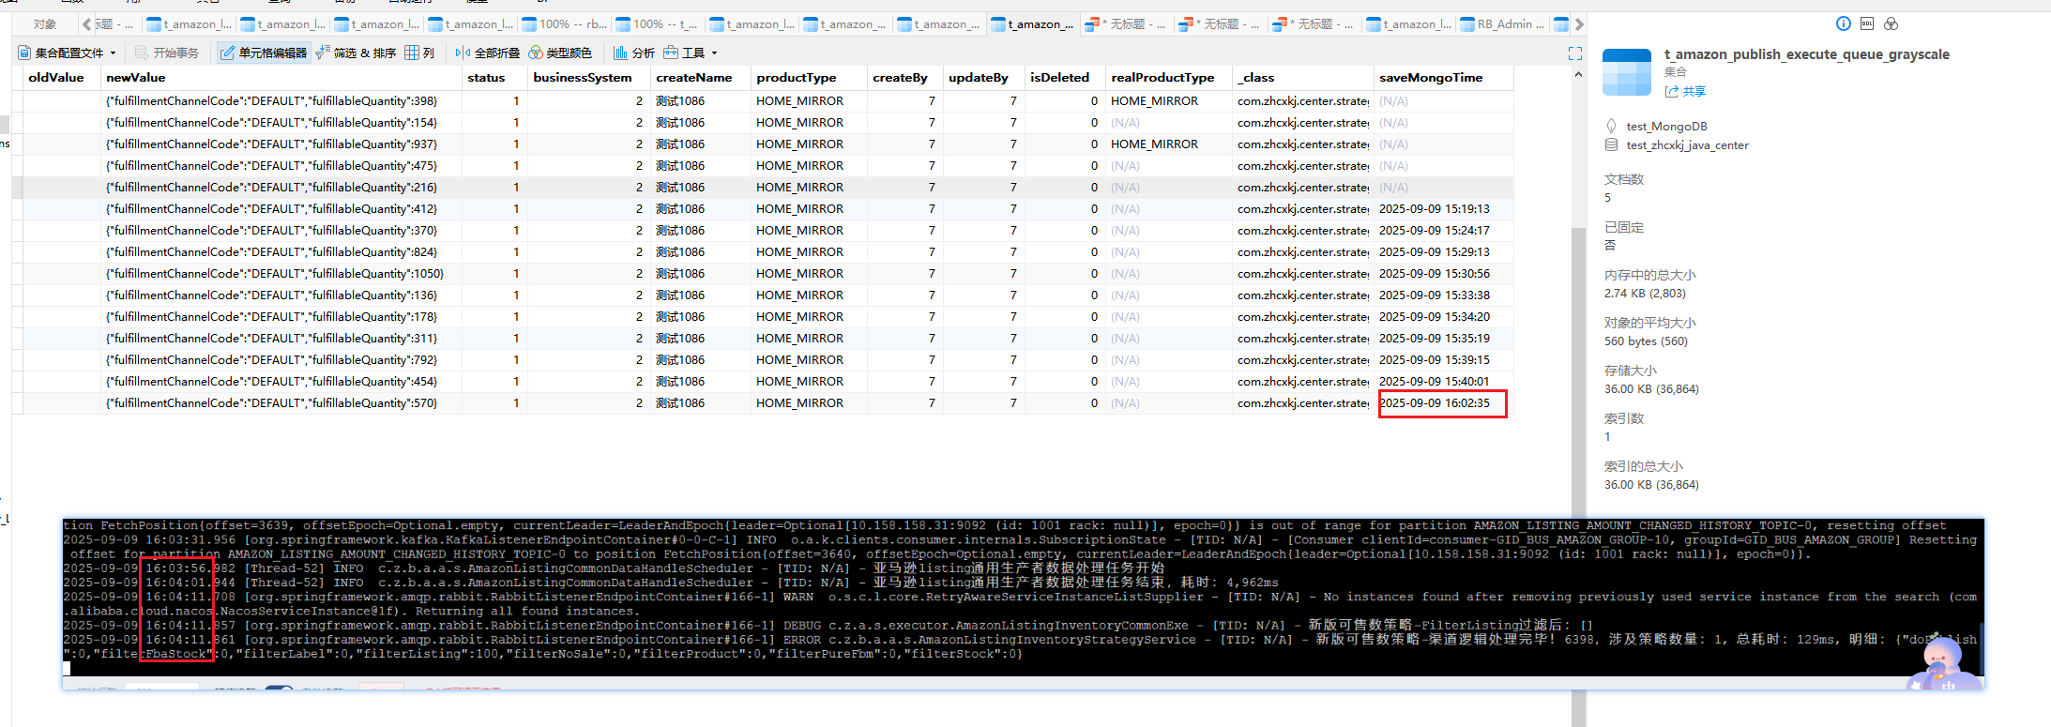The image size is (2051, 727).
Task: Select the newValue cell with fulfillableQuantity 398
Action: (281, 101)
